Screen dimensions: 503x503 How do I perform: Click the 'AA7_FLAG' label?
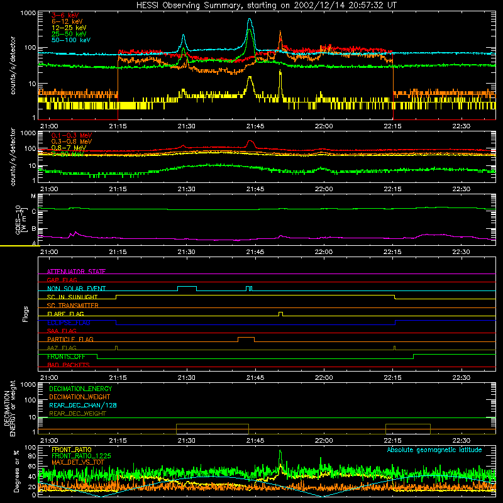point(62,348)
